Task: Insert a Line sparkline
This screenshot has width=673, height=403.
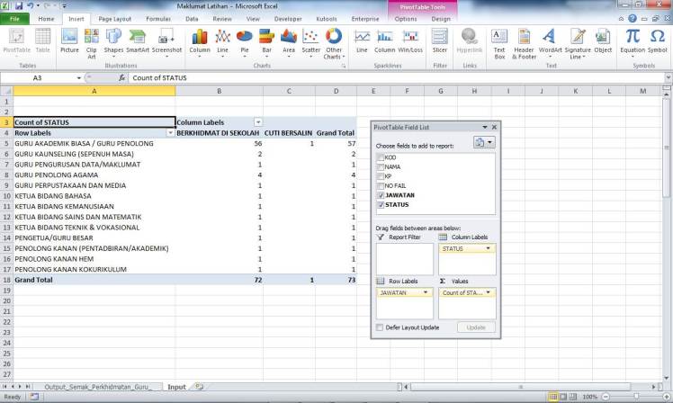Action: tap(362, 41)
